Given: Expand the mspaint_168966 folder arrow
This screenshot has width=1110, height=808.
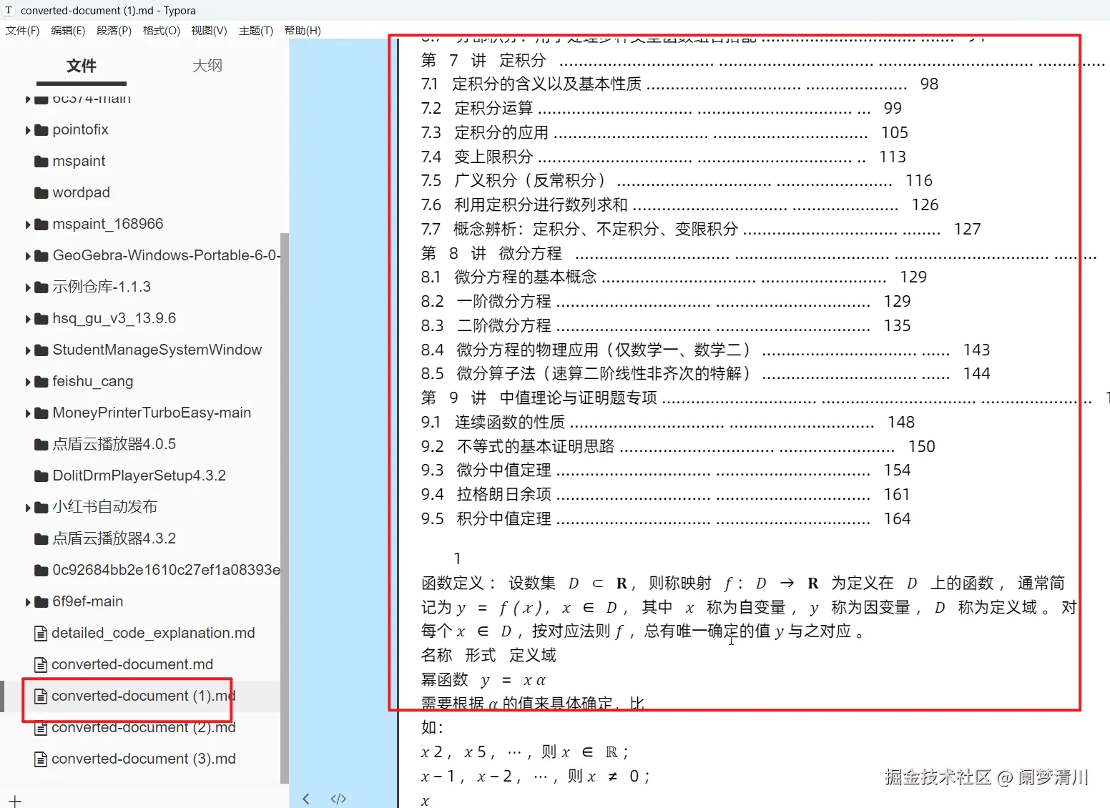Looking at the screenshot, I should tap(28, 225).
